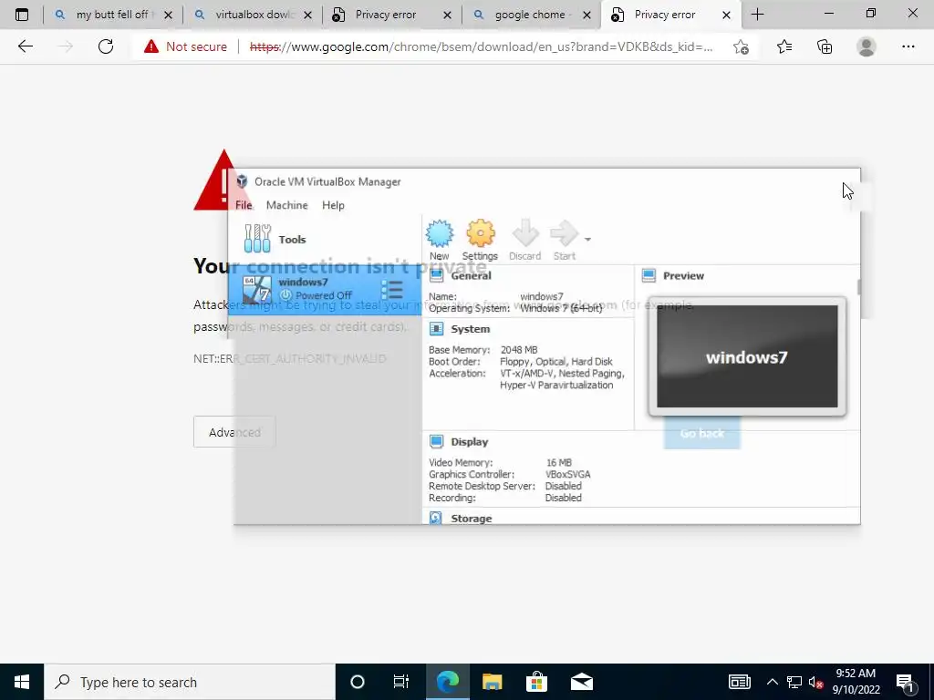Screen dimensions: 934x700
Task: Click the clock showing 9:52 AM
Action: point(856,682)
